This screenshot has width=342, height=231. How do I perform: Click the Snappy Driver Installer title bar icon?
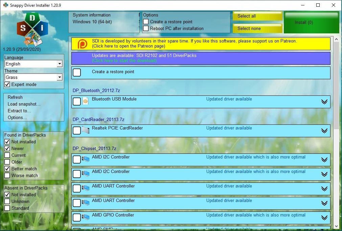click(x=6, y=5)
